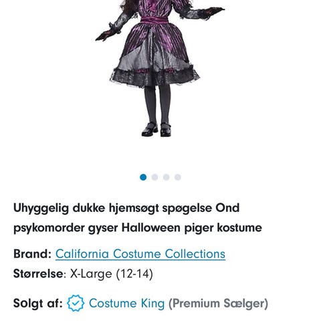Click the gloved hand on the left

pyautogui.click(x=106, y=35)
